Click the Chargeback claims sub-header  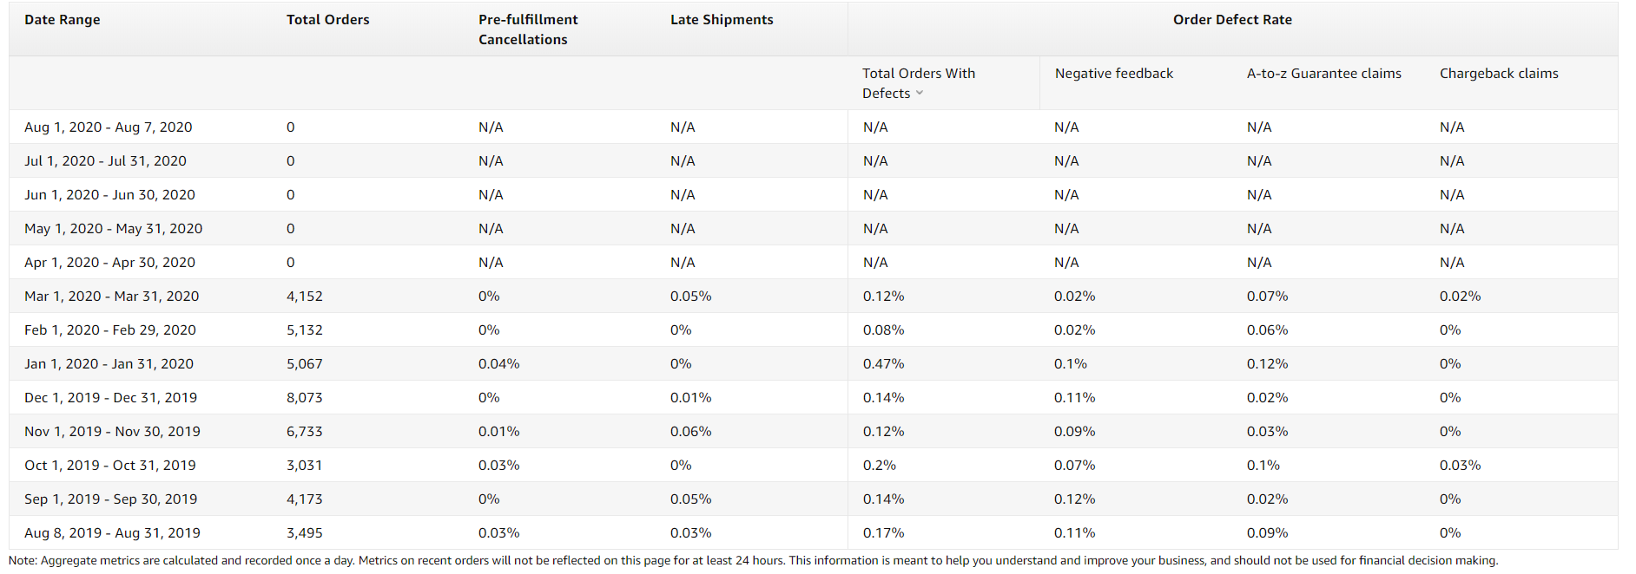[x=1499, y=74]
